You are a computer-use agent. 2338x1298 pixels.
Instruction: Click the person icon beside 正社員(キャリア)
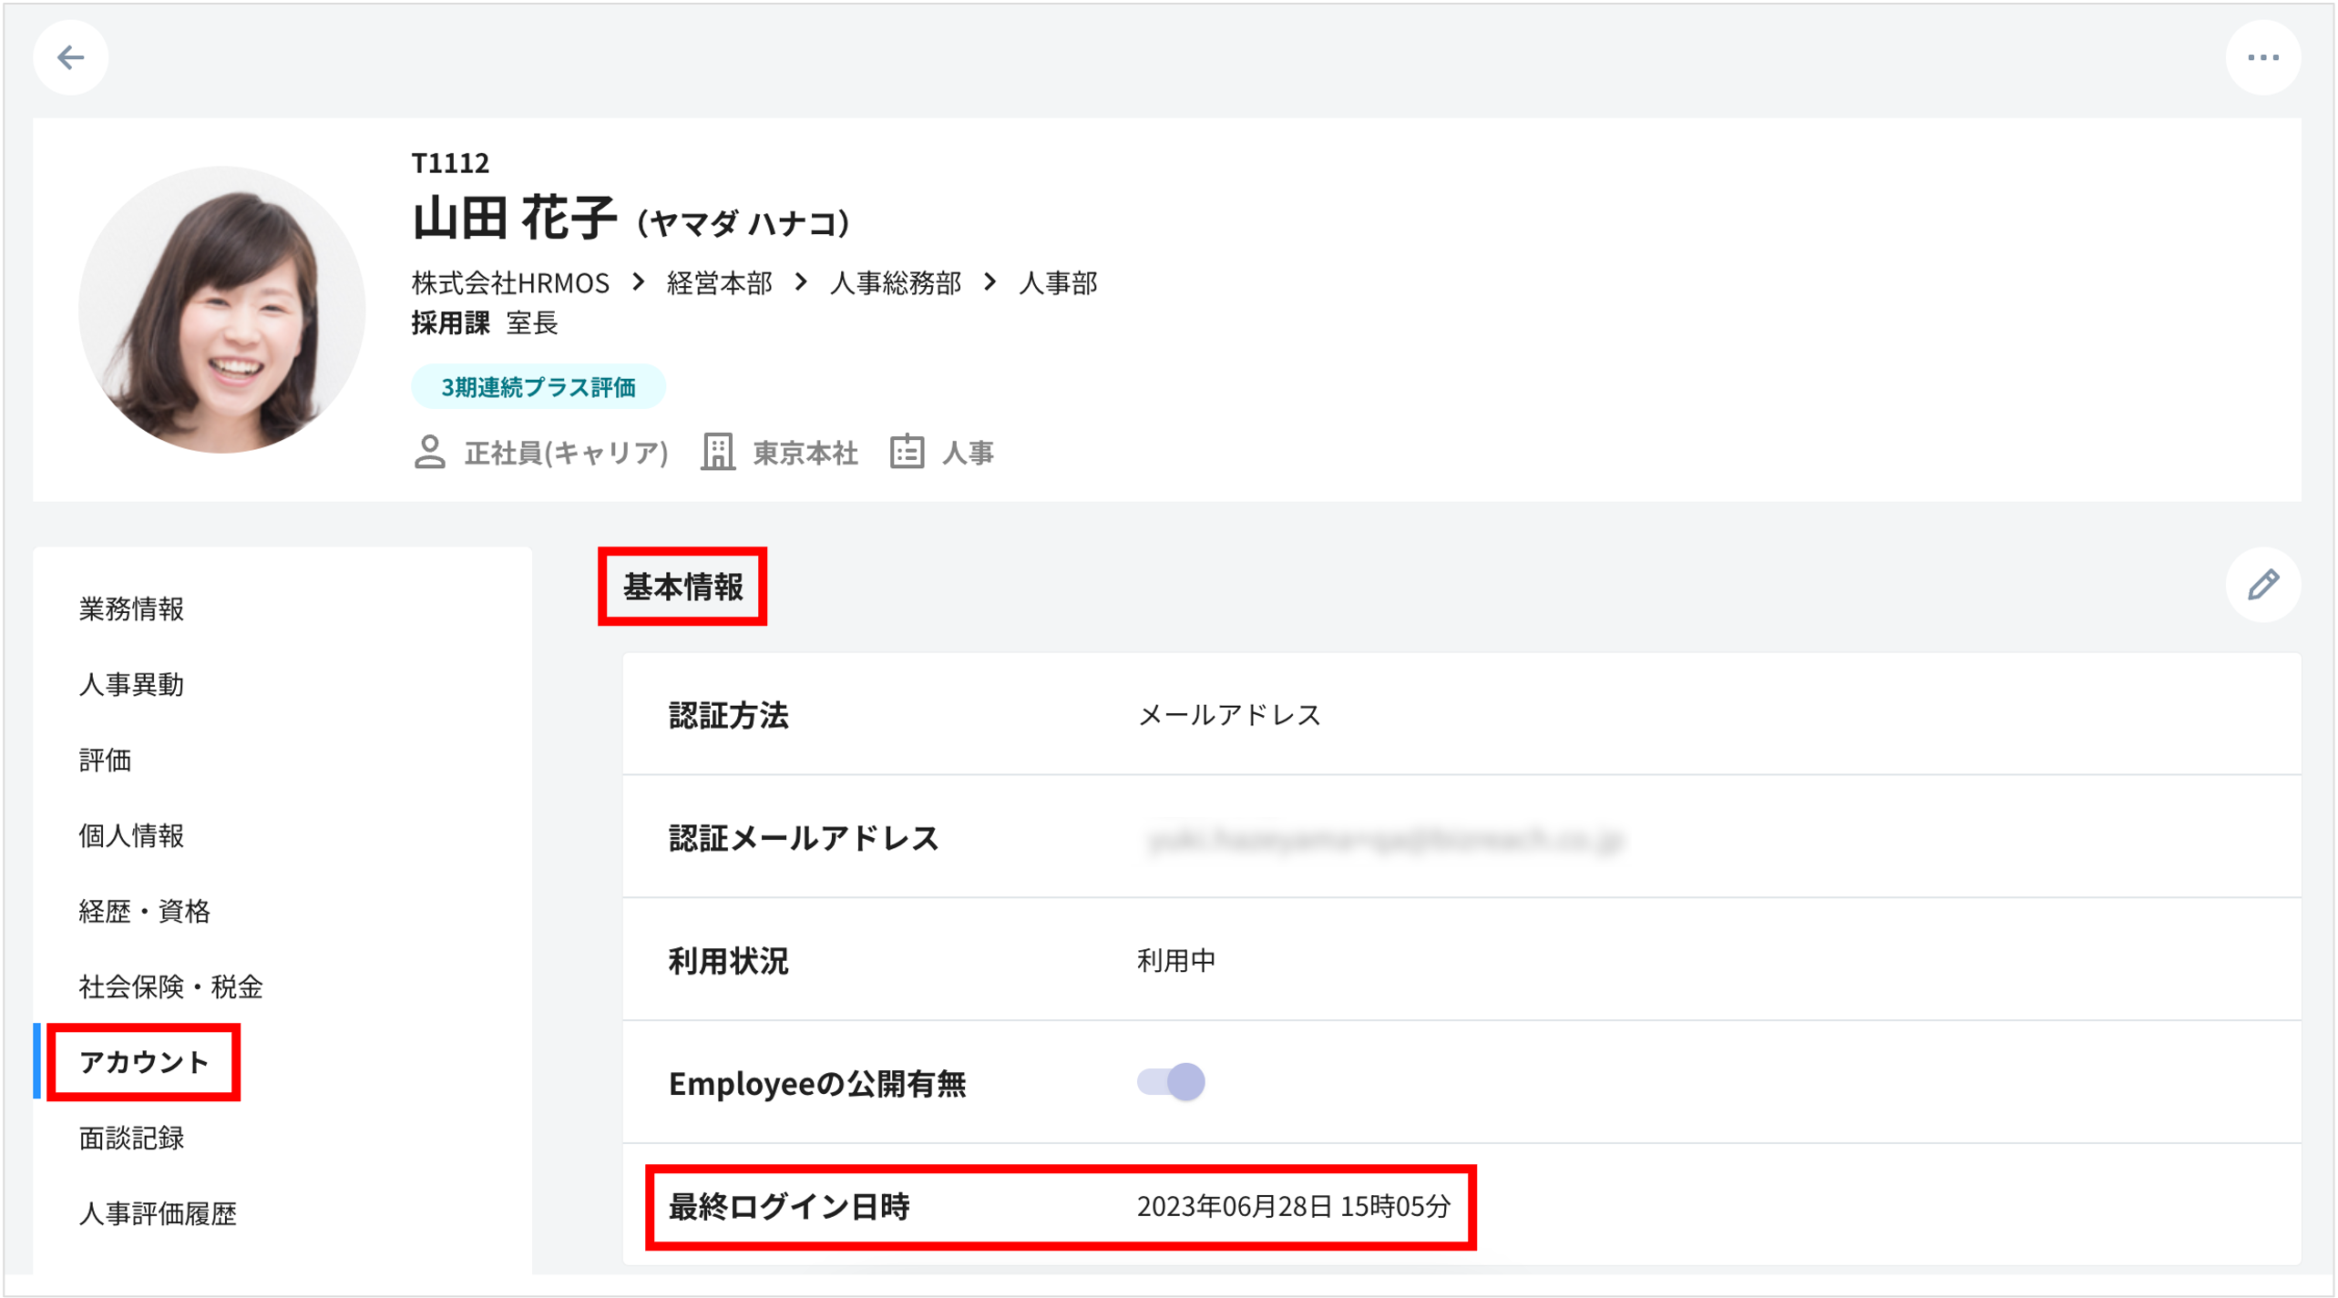[x=430, y=452]
